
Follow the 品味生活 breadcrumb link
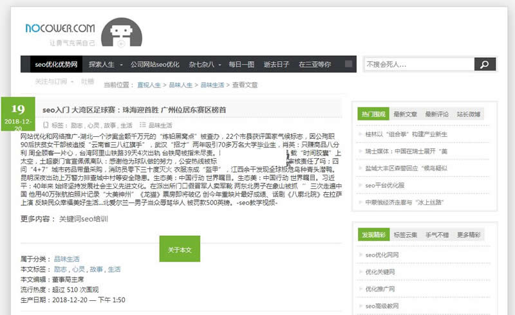pyautogui.click(x=212, y=85)
